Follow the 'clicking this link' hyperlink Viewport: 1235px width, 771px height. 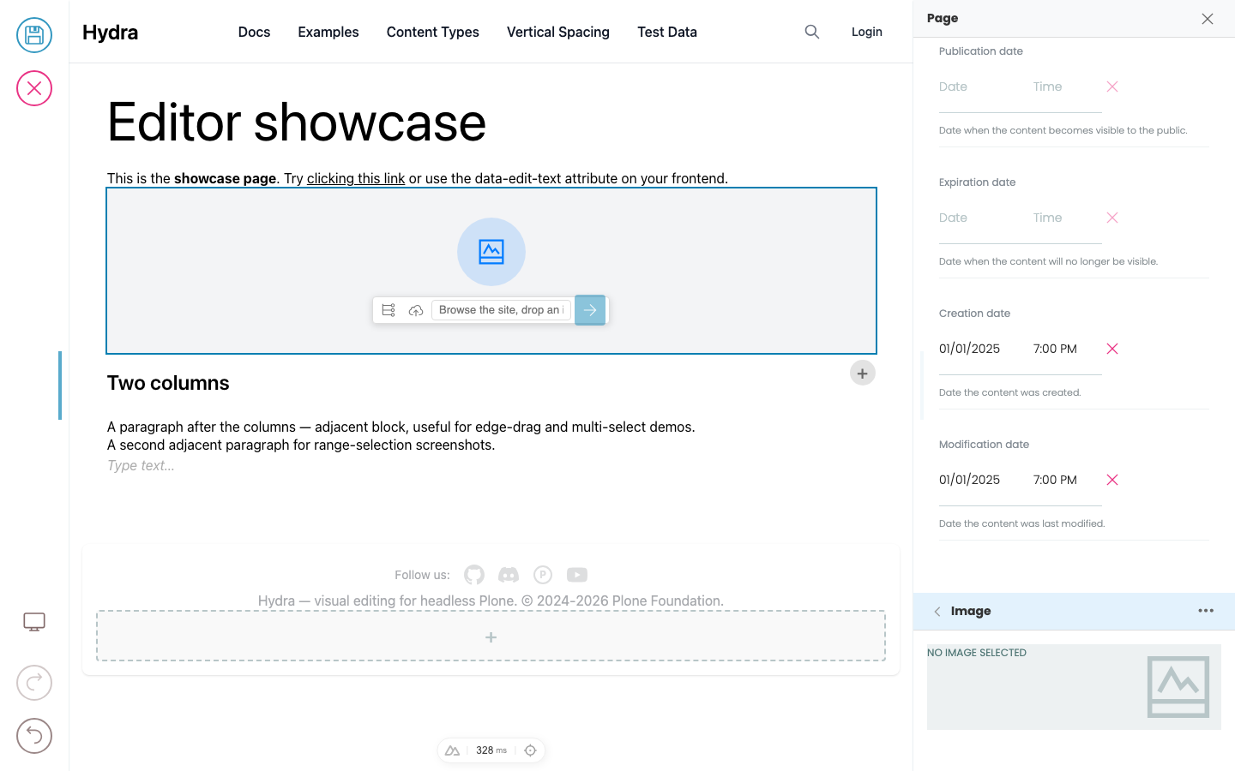point(356,178)
